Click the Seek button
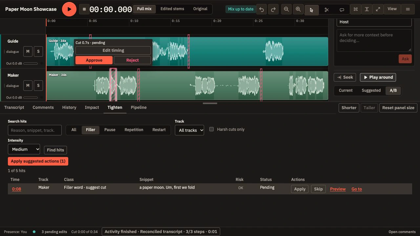The height and width of the screenshot is (236, 420). tap(345, 77)
